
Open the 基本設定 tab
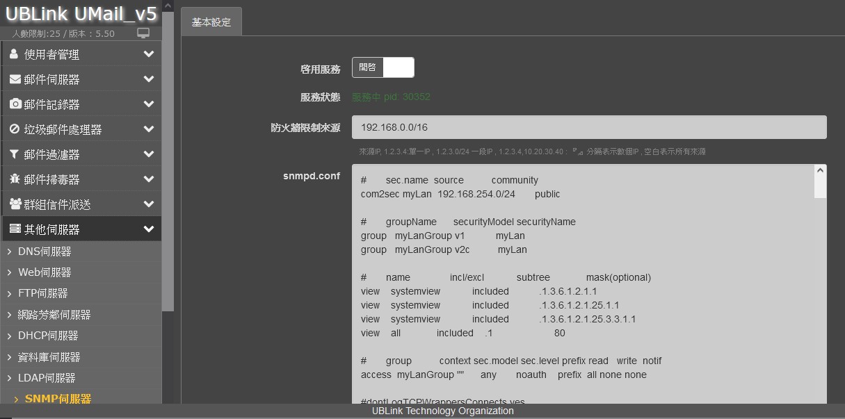pyautogui.click(x=211, y=22)
